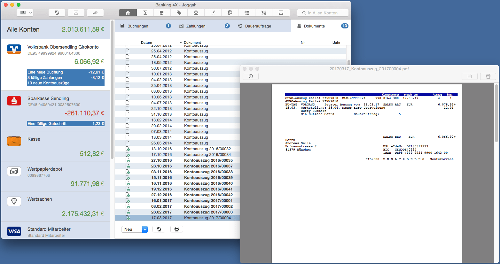Open the contacts stamp icon view
This screenshot has width=500, height=264.
(196, 13)
